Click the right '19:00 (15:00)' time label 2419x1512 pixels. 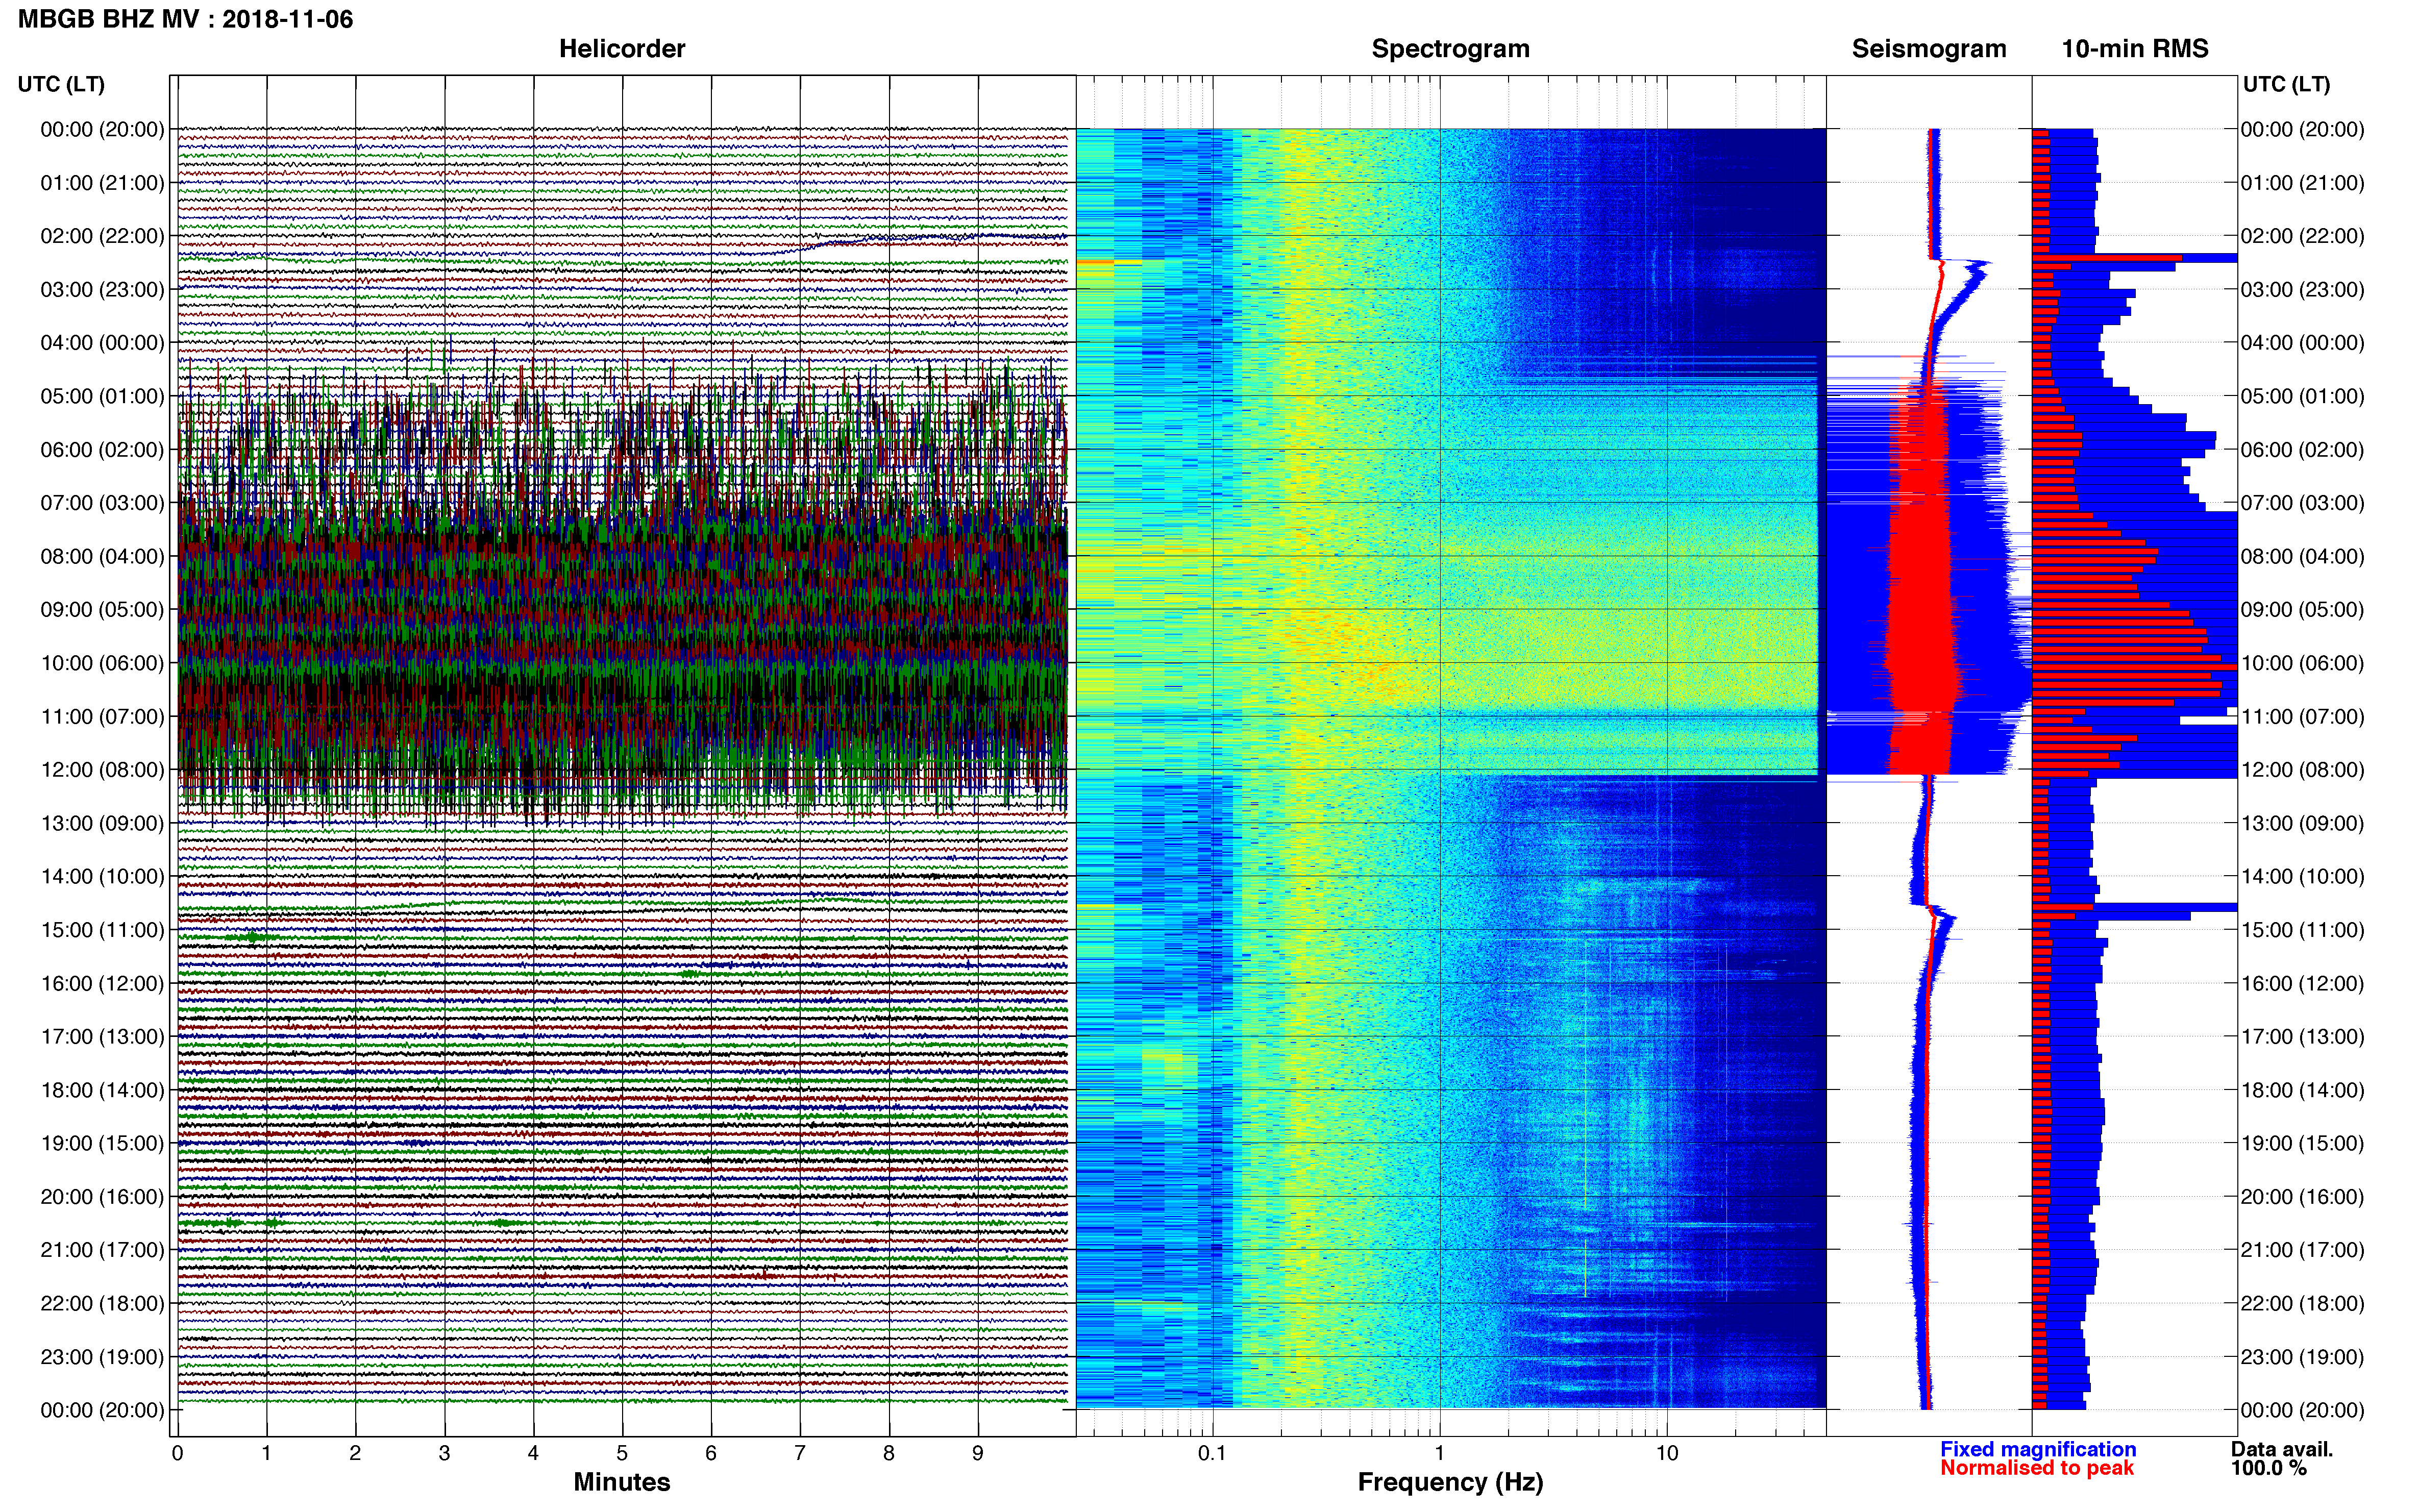pyautogui.click(x=2302, y=1143)
